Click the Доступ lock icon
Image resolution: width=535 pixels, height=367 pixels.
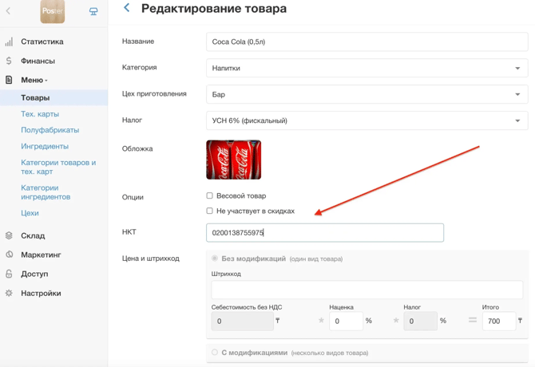[9, 274]
